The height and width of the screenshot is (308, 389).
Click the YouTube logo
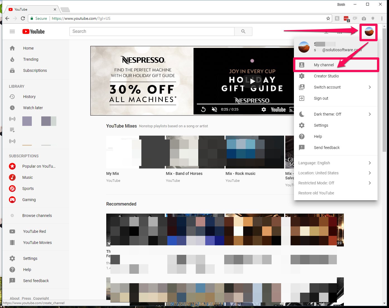click(33, 31)
